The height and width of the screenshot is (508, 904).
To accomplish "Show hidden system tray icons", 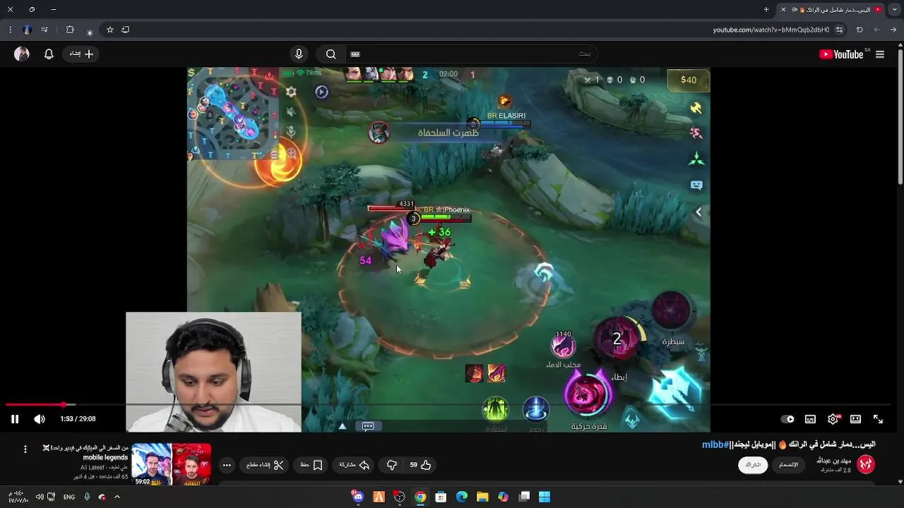I will coord(117,497).
